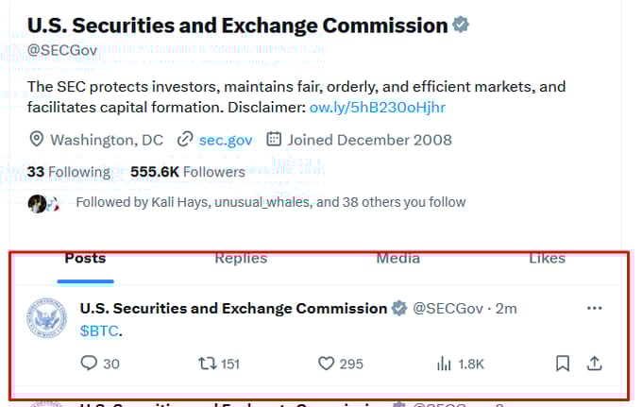This screenshot has height=407, width=642.
Task: Select the Posts tab
Action: (85, 258)
